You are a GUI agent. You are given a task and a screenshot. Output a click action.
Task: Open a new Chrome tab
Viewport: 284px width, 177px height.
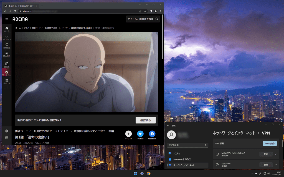coord(42,6)
